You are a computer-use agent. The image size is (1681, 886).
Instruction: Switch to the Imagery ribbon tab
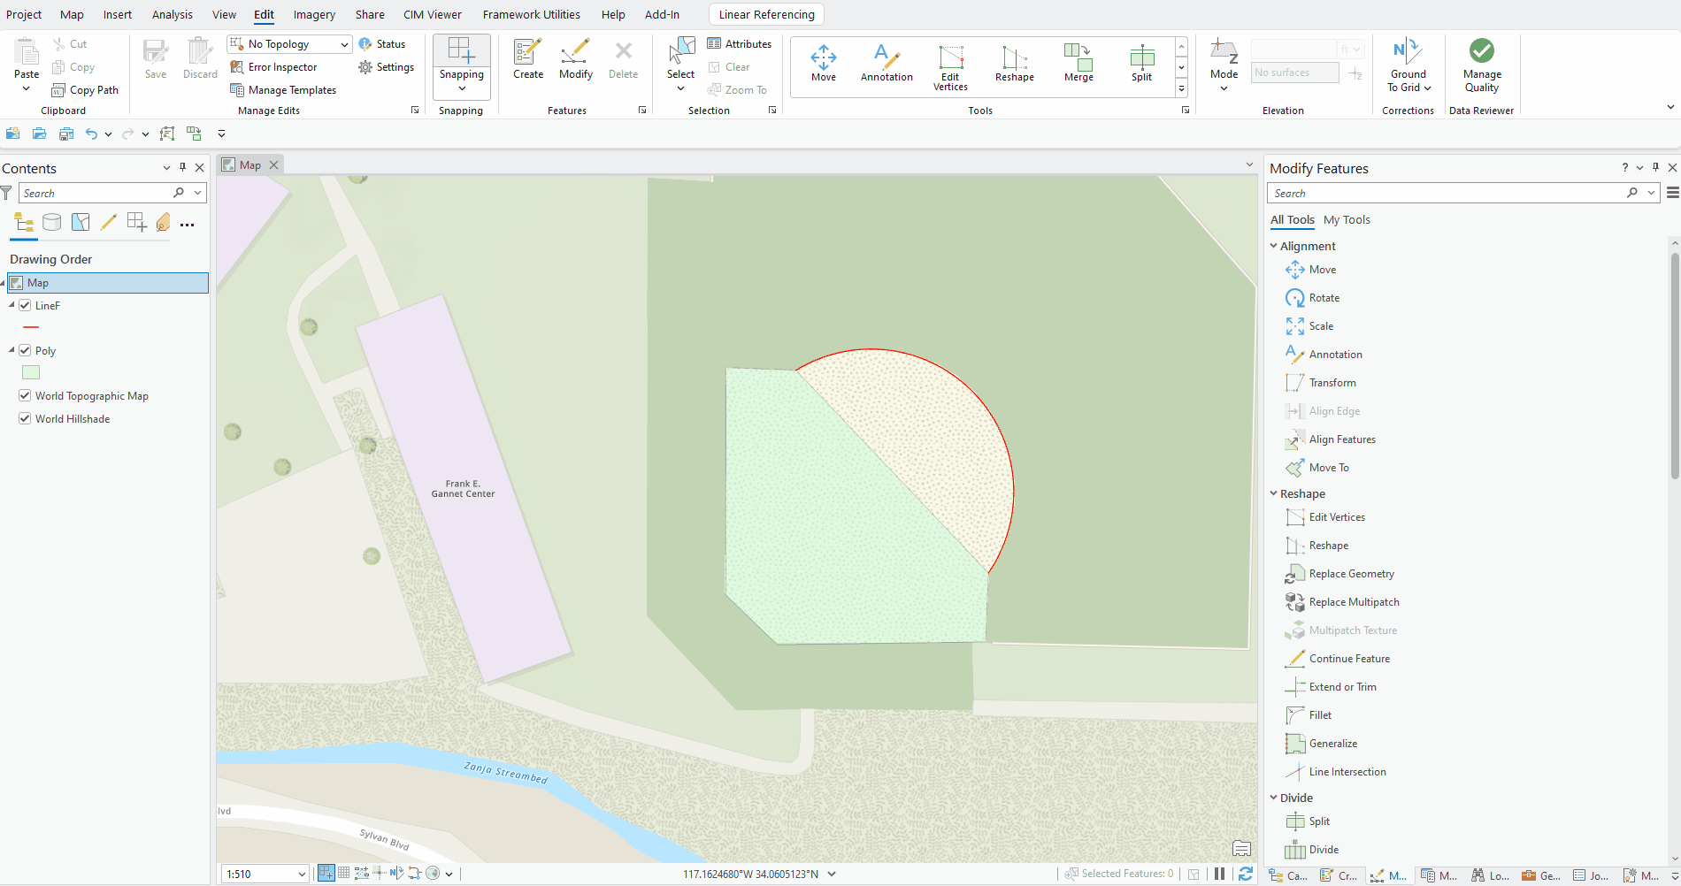313,14
